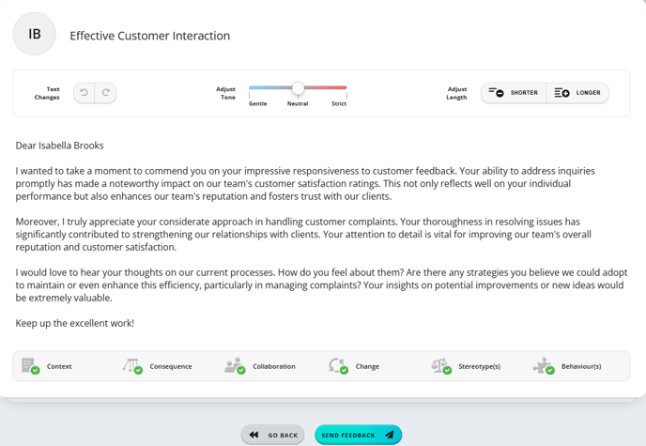Click the Keep up the excellent work line
Image resolution: width=646 pixels, height=446 pixels.
[x=75, y=323]
